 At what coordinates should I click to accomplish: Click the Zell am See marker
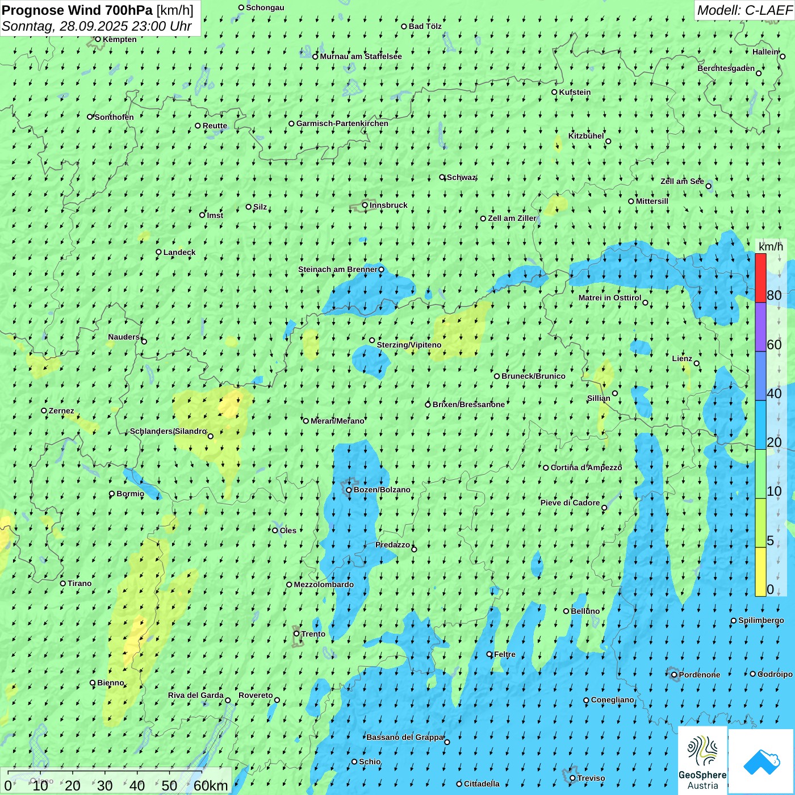coord(708,186)
